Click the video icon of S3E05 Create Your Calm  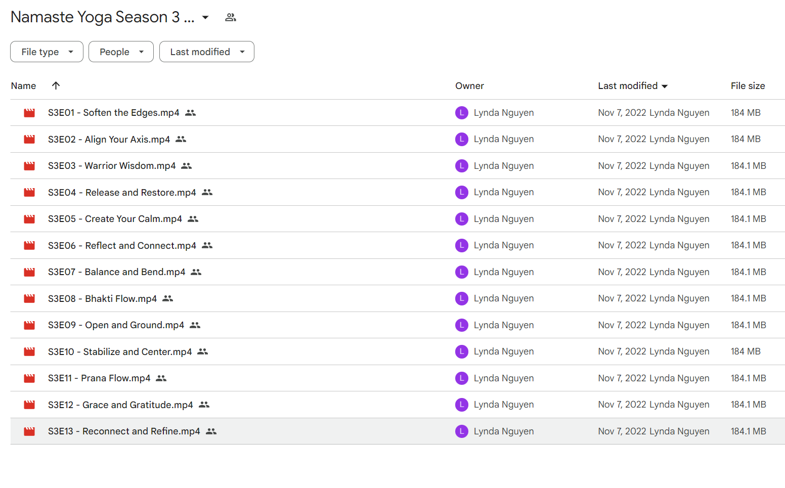pyautogui.click(x=29, y=219)
